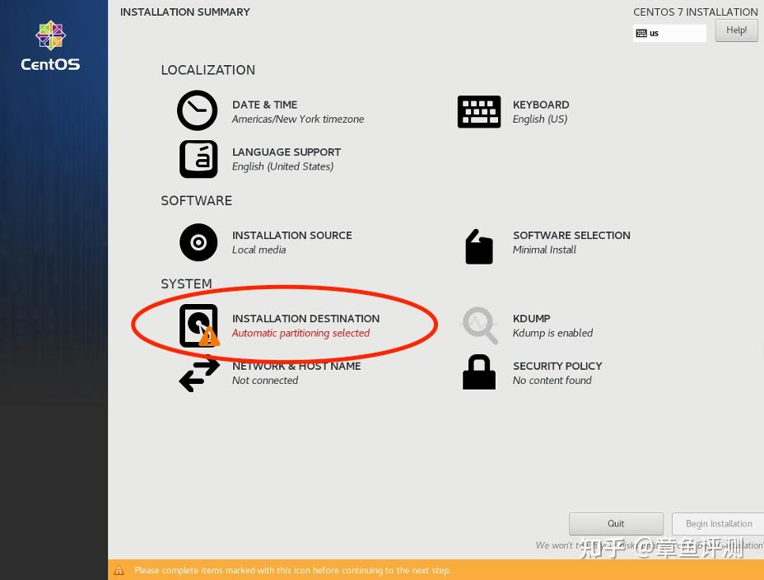
Task: Click the Help! button
Action: (x=736, y=30)
